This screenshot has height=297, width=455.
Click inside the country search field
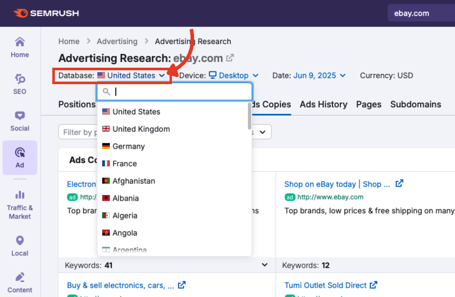pos(175,91)
